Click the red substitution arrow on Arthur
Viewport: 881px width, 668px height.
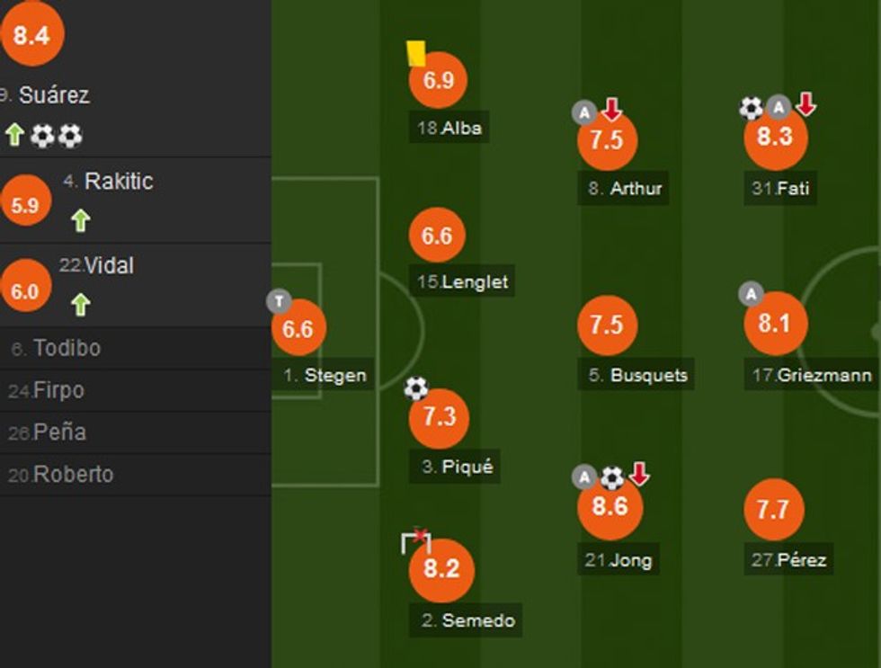(x=612, y=111)
